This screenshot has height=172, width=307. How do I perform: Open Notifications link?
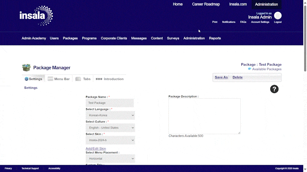pos(229,22)
